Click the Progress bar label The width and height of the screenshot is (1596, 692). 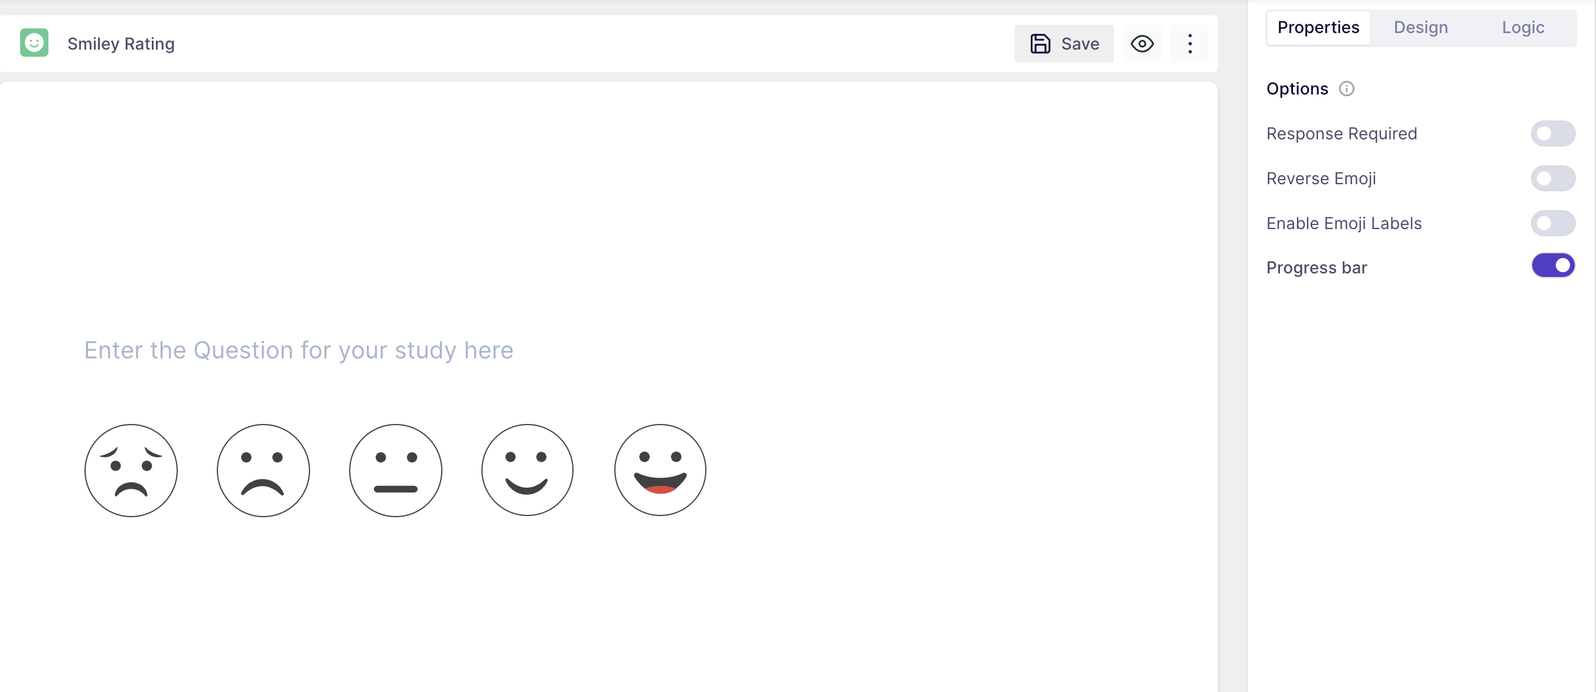coord(1316,267)
